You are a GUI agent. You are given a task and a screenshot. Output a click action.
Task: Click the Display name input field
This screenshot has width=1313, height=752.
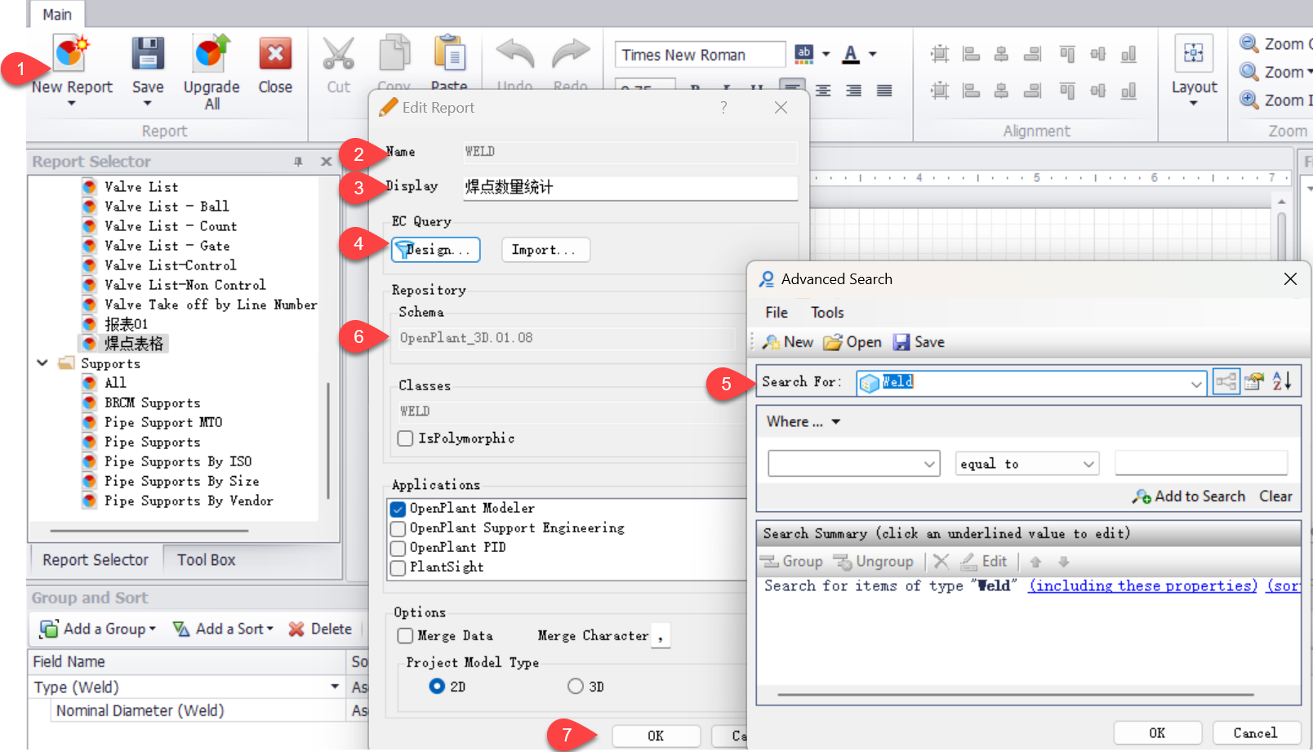(x=629, y=188)
